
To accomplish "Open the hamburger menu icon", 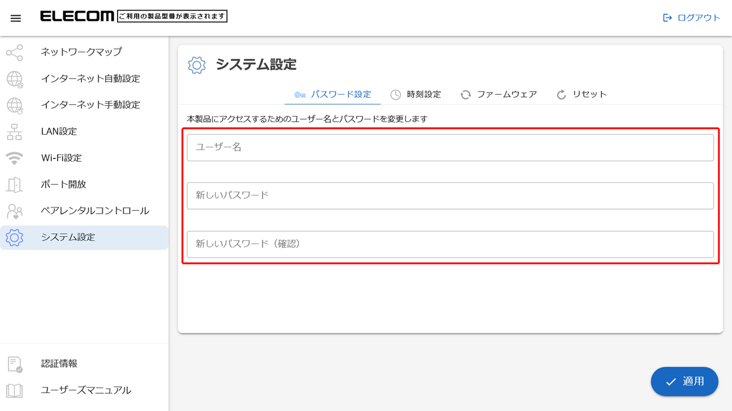I will [x=16, y=18].
